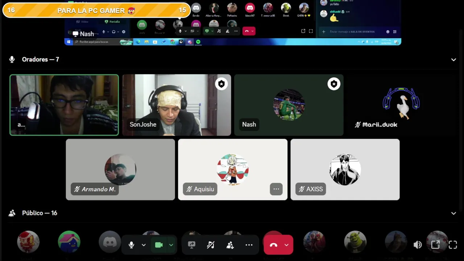Open disconnect options arrow on red button
Screen dimensions: 464x261
(286, 245)
